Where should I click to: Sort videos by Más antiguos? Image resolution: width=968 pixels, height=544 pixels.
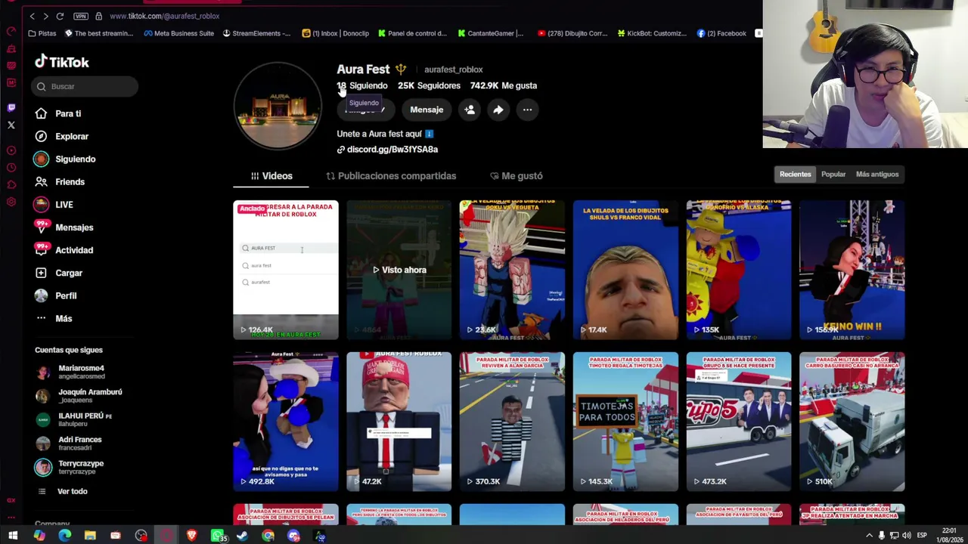877,175
